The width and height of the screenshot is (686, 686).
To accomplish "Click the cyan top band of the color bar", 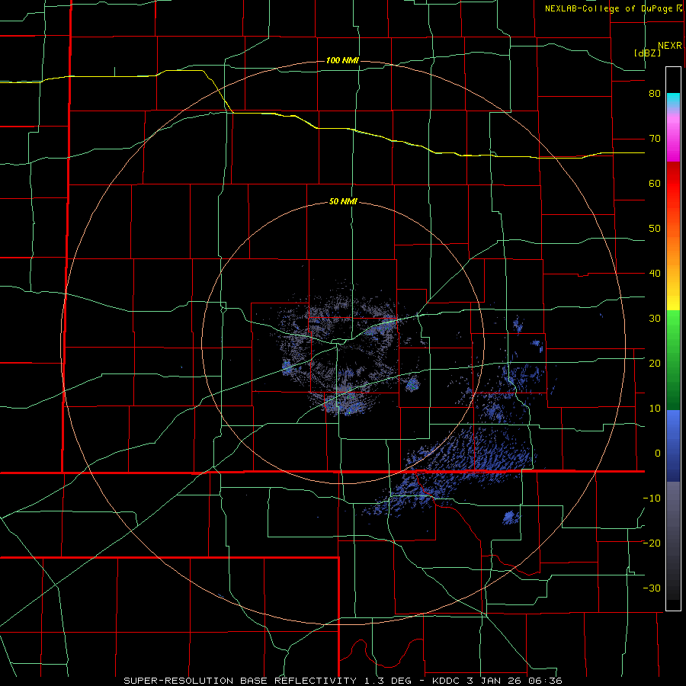I will (673, 101).
